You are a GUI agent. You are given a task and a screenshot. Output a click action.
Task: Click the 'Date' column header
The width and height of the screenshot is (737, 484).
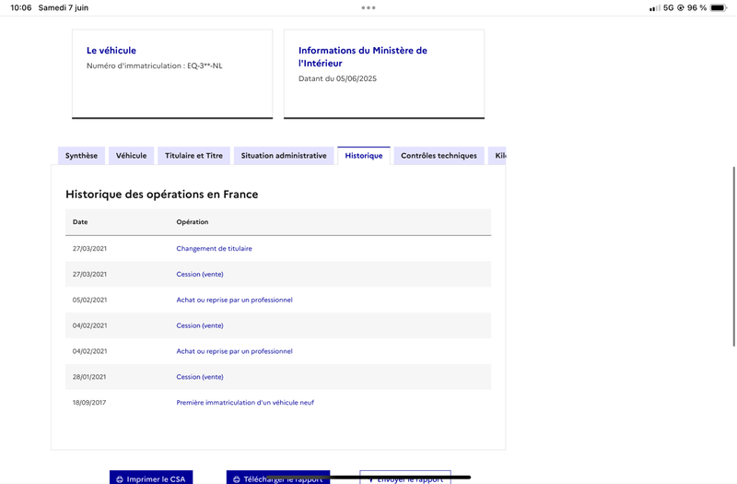(x=80, y=222)
